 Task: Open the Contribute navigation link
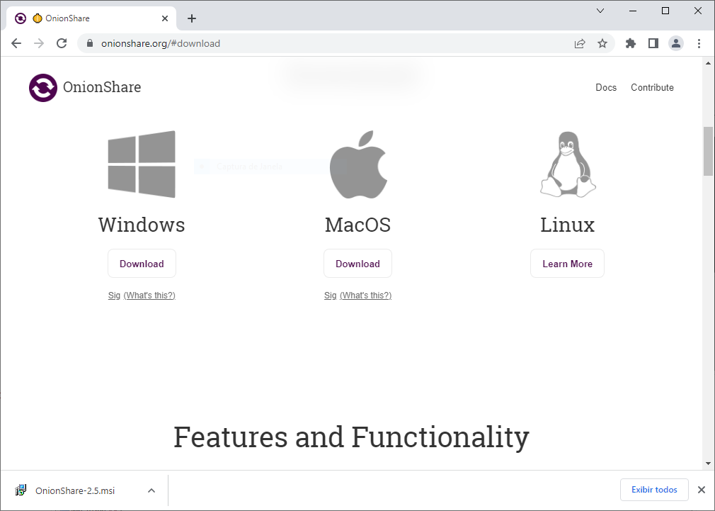(652, 87)
